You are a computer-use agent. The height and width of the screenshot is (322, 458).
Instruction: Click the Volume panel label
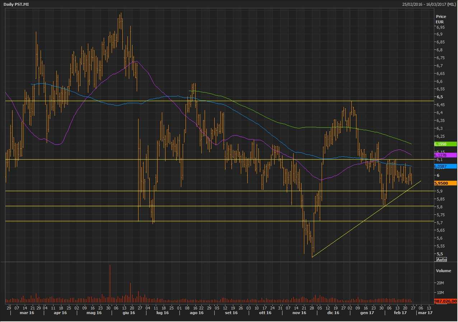coord(443,271)
